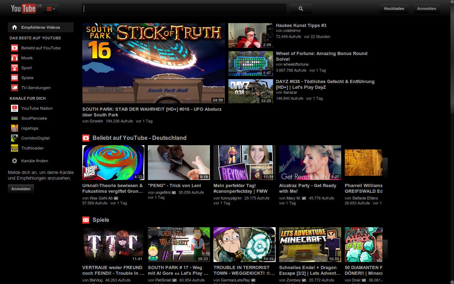Click the Kanäle finden plus icon

pyautogui.click(x=15, y=161)
